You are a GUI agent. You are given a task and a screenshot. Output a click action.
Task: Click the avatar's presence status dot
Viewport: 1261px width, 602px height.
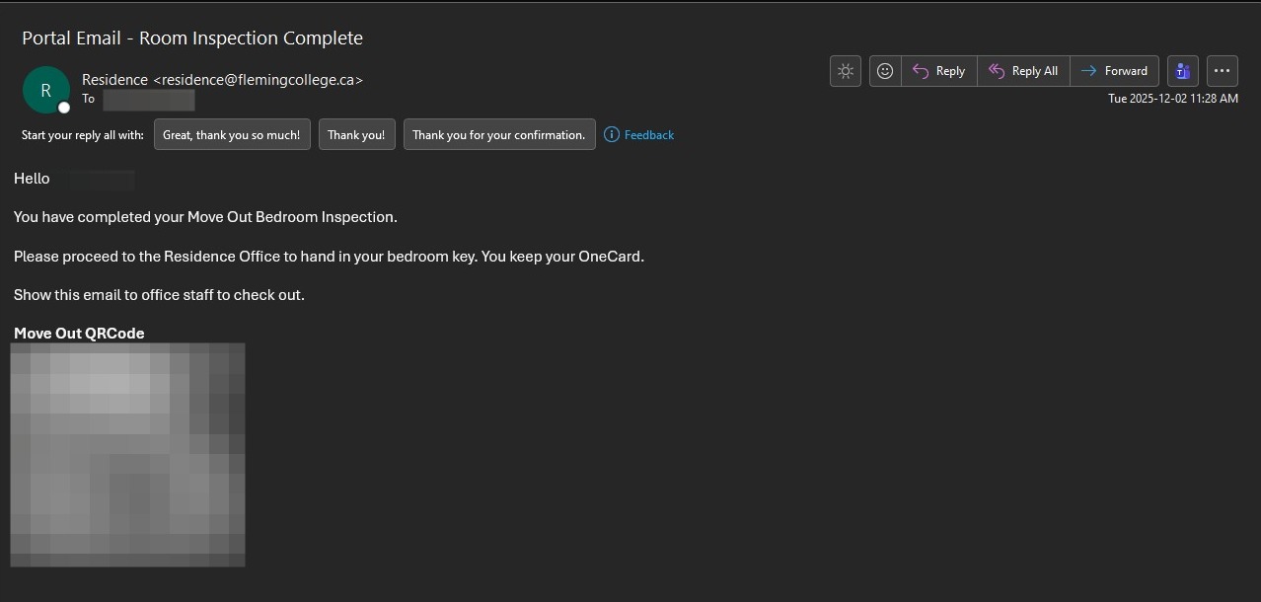(64, 108)
